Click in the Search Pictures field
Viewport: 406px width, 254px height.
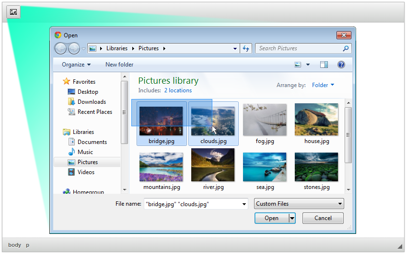click(297, 48)
